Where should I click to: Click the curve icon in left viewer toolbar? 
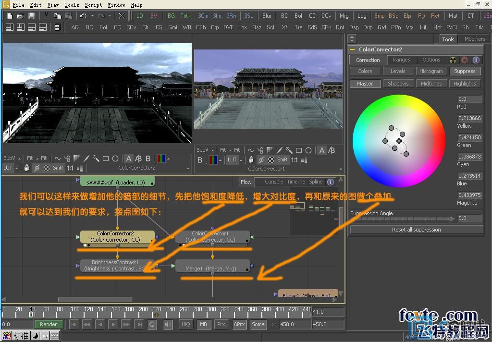click(x=58, y=159)
